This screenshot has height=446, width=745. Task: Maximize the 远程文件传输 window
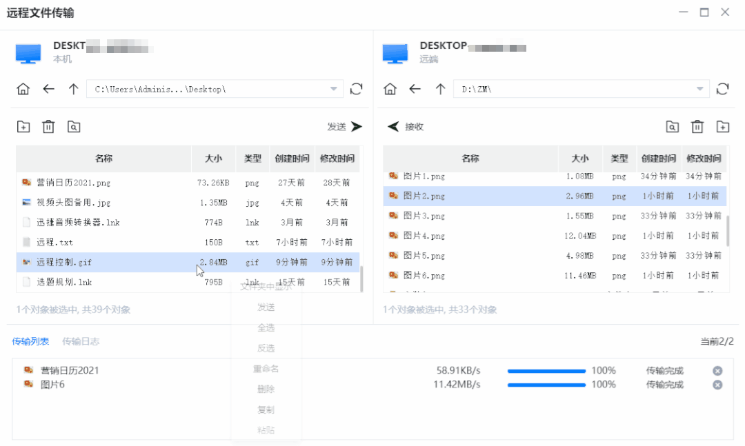point(704,12)
